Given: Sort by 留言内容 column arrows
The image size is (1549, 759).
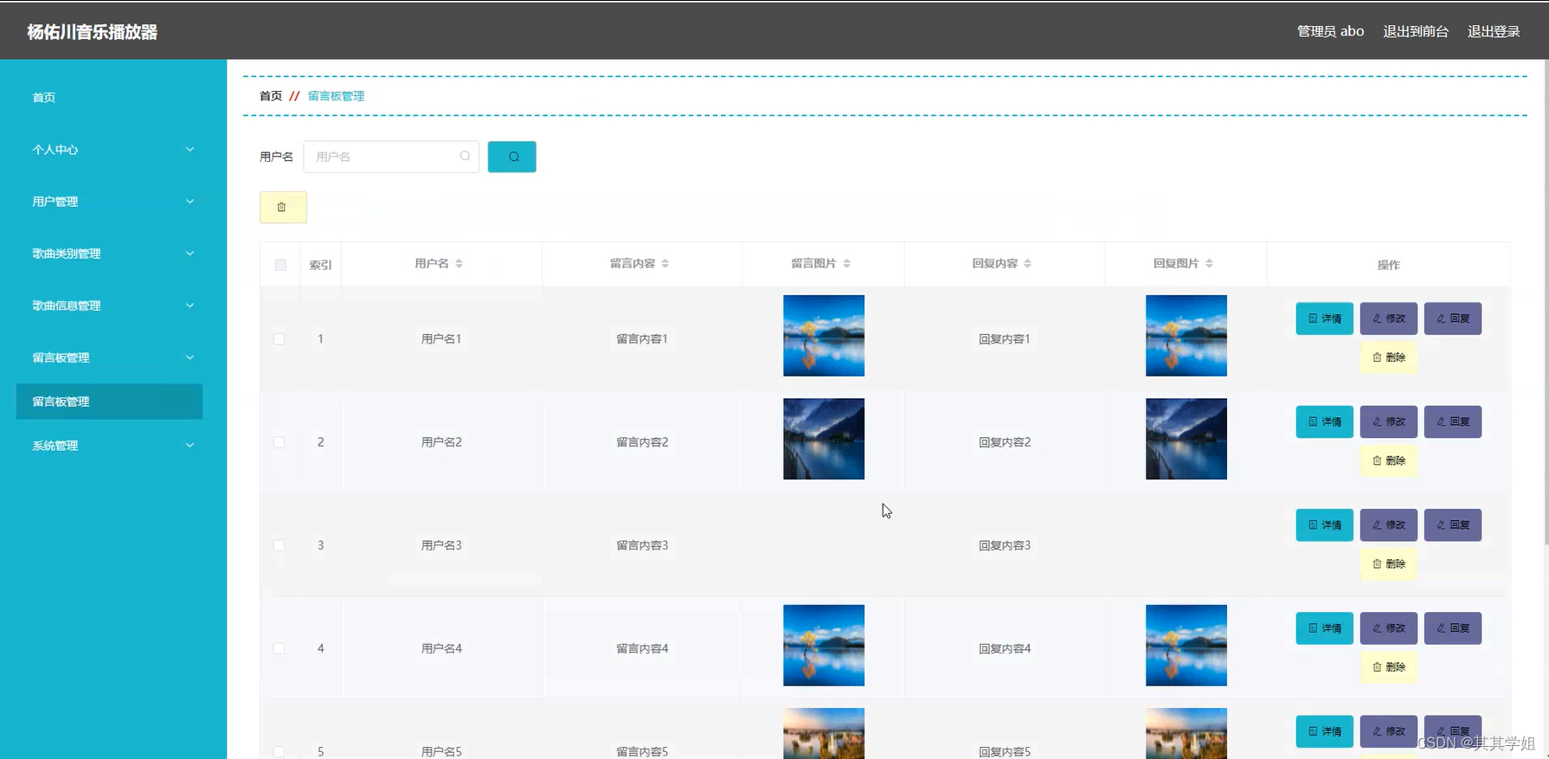Looking at the screenshot, I should point(665,263).
